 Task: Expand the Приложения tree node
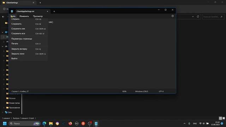pyautogui.click(x=4, y=108)
